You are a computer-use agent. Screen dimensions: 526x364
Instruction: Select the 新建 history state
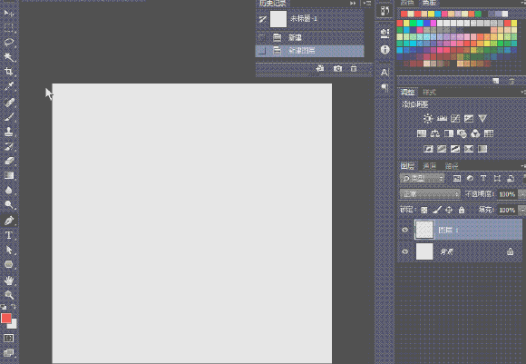310,37
